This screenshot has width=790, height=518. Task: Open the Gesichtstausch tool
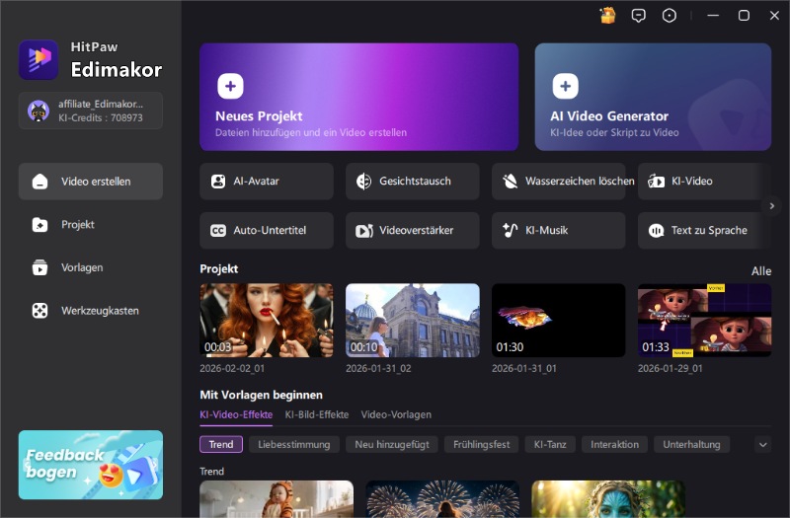pyautogui.click(x=412, y=182)
